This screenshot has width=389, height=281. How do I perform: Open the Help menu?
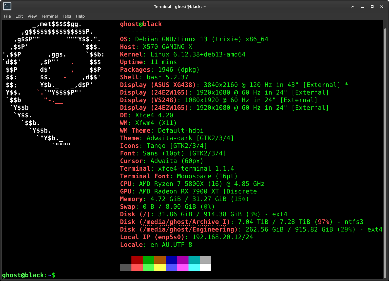(x=80, y=16)
